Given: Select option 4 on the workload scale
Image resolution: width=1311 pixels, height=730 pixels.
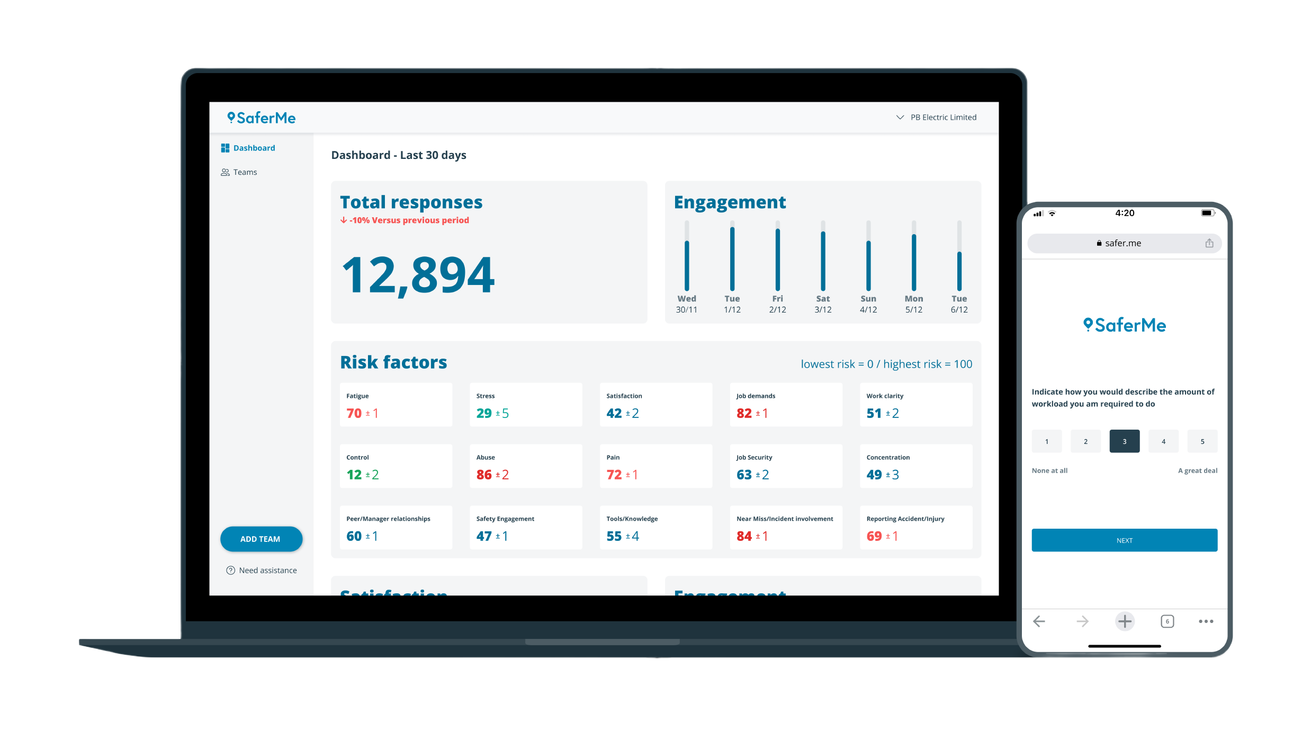Looking at the screenshot, I should tap(1163, 441).
